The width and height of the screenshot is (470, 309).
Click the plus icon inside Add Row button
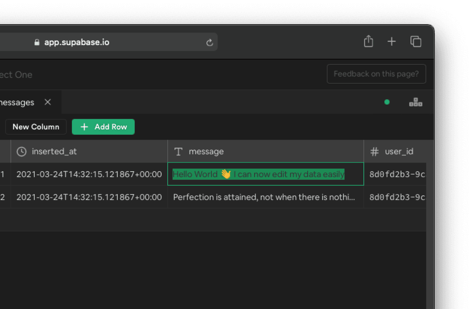[x=84, y=127]
